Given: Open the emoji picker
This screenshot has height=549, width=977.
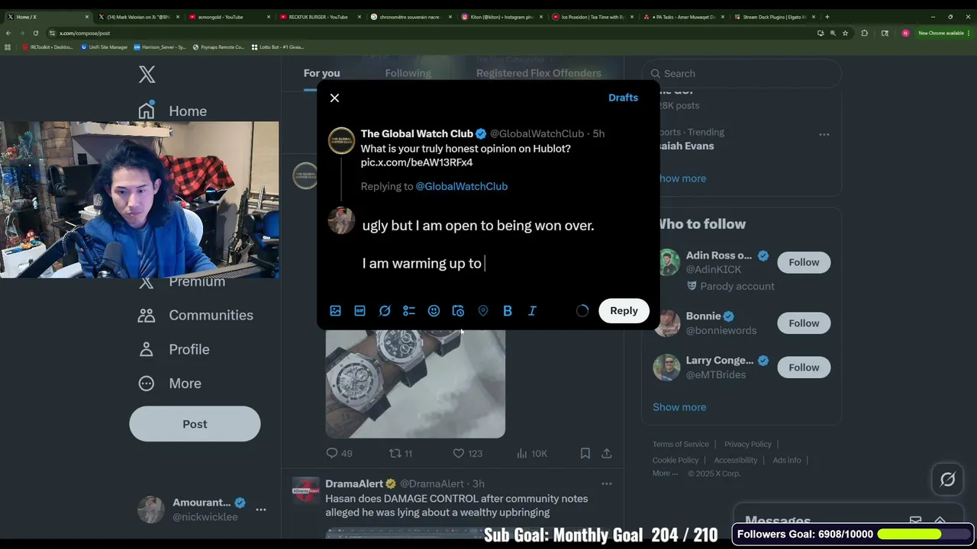Looking at the screenshot, I should pyautogui.click(x=434, y=310).
